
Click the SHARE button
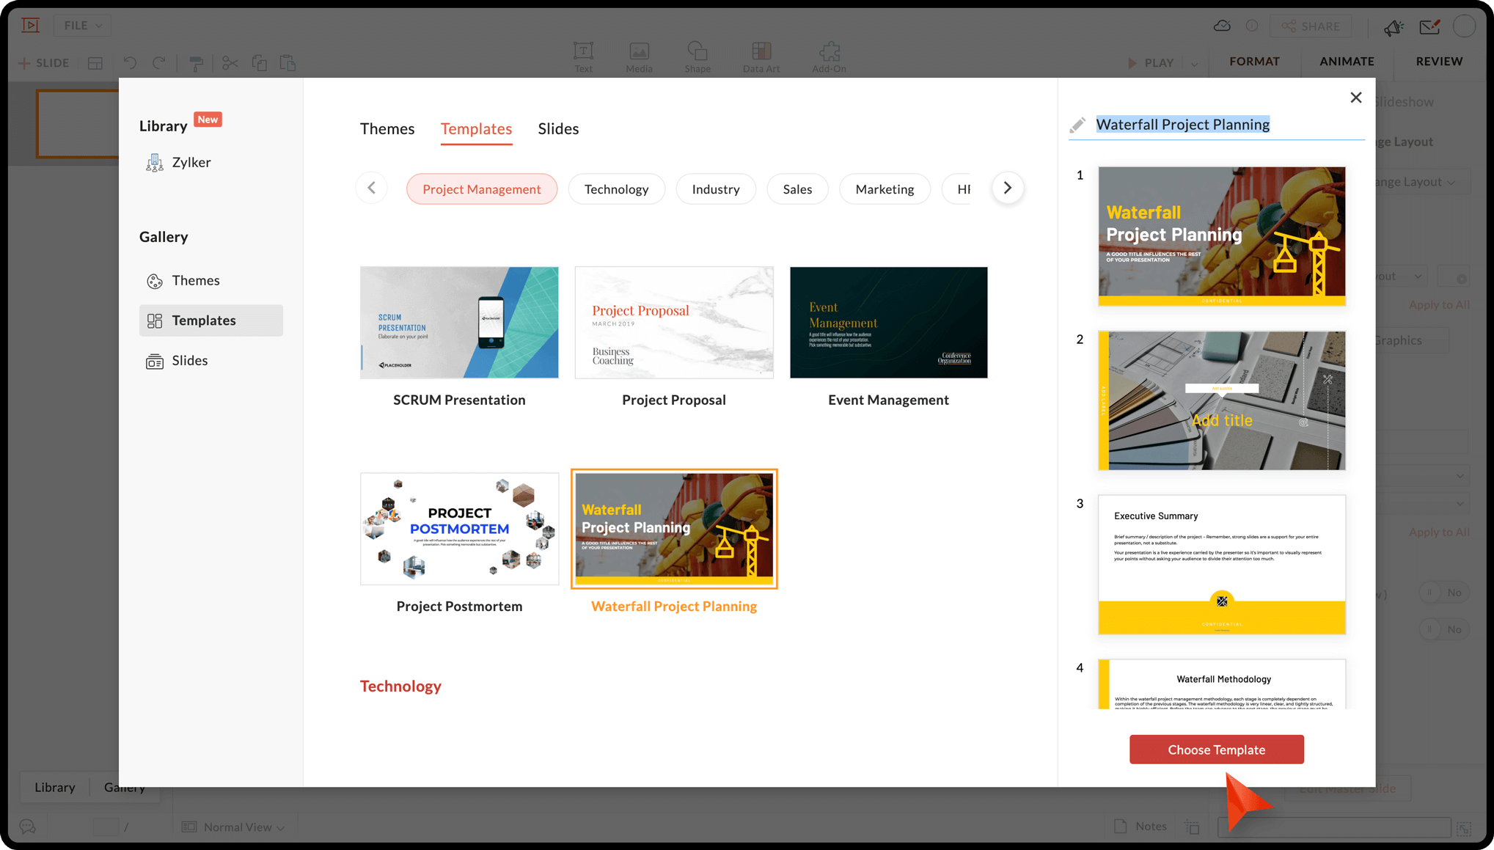click(1311, 26)
